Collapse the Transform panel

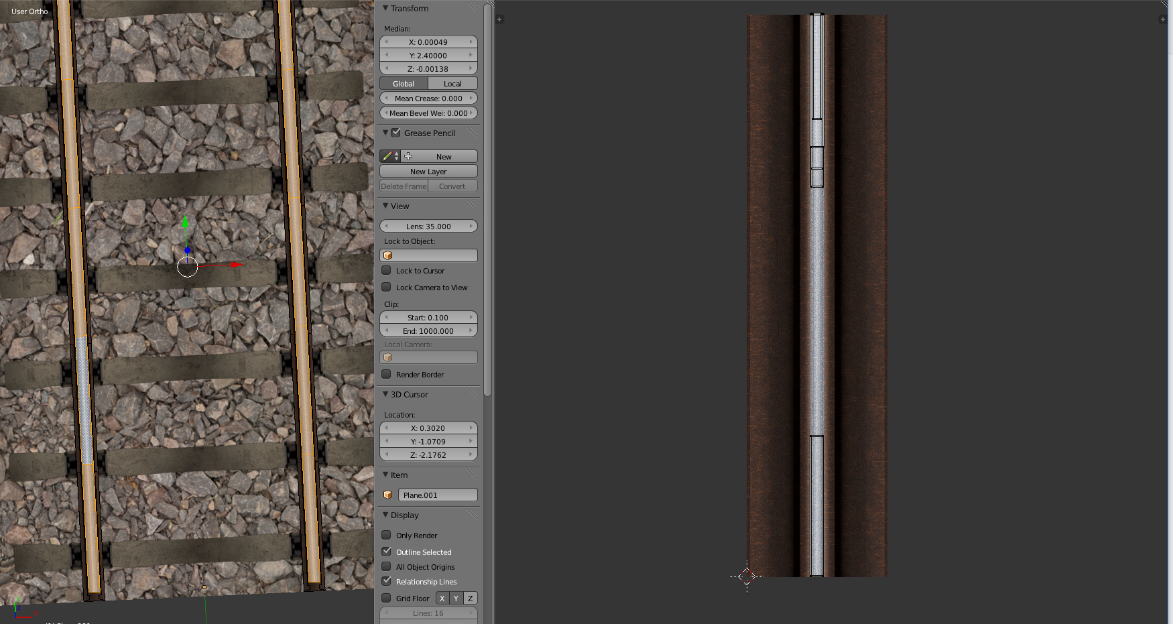[x=385, y=9]
